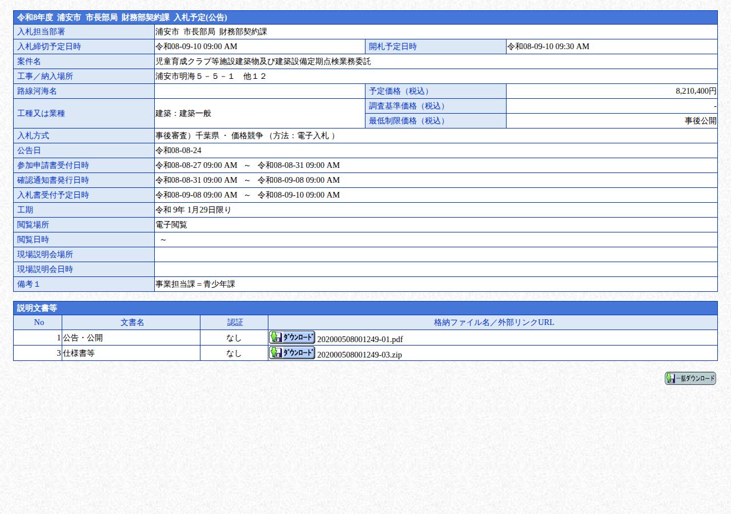The width and height of the screenshot is (731, 514).
Task: Select file name 202000508001249-03.zip
Action: coord(359,355)
